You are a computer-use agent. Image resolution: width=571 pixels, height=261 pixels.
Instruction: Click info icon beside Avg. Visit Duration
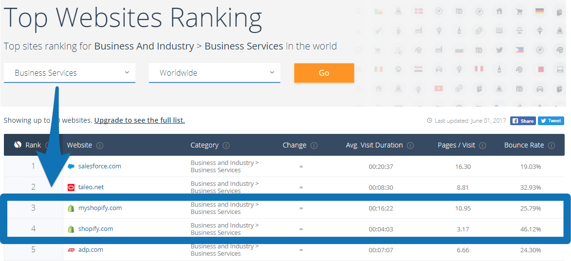coord(410,146)
